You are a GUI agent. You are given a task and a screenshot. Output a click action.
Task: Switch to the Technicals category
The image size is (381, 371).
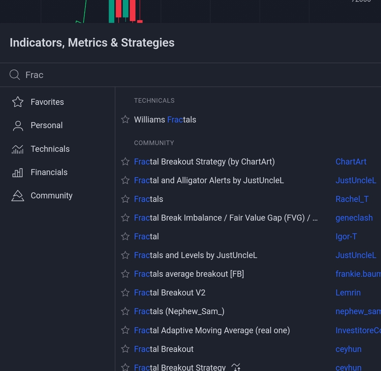(x=50, y=149)
